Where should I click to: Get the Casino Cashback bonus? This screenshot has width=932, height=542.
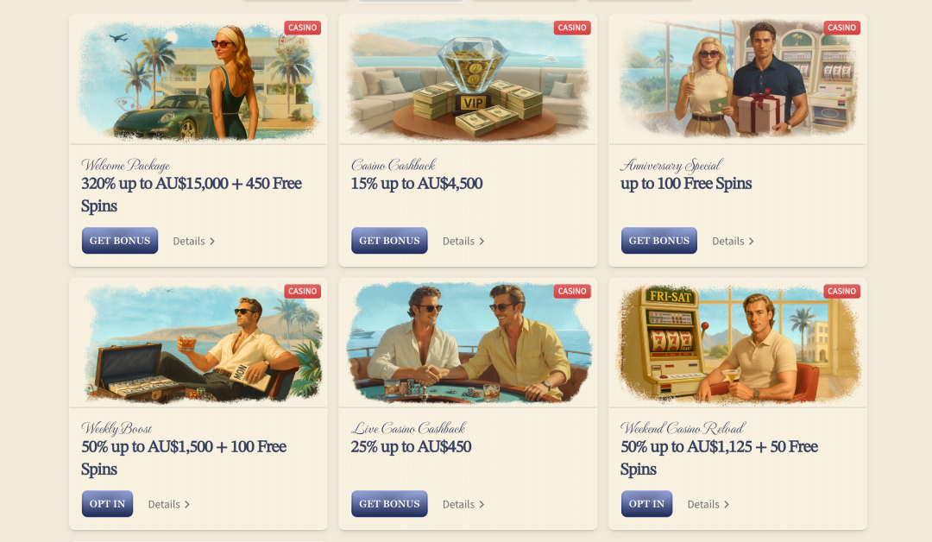[x=389, y=241]
